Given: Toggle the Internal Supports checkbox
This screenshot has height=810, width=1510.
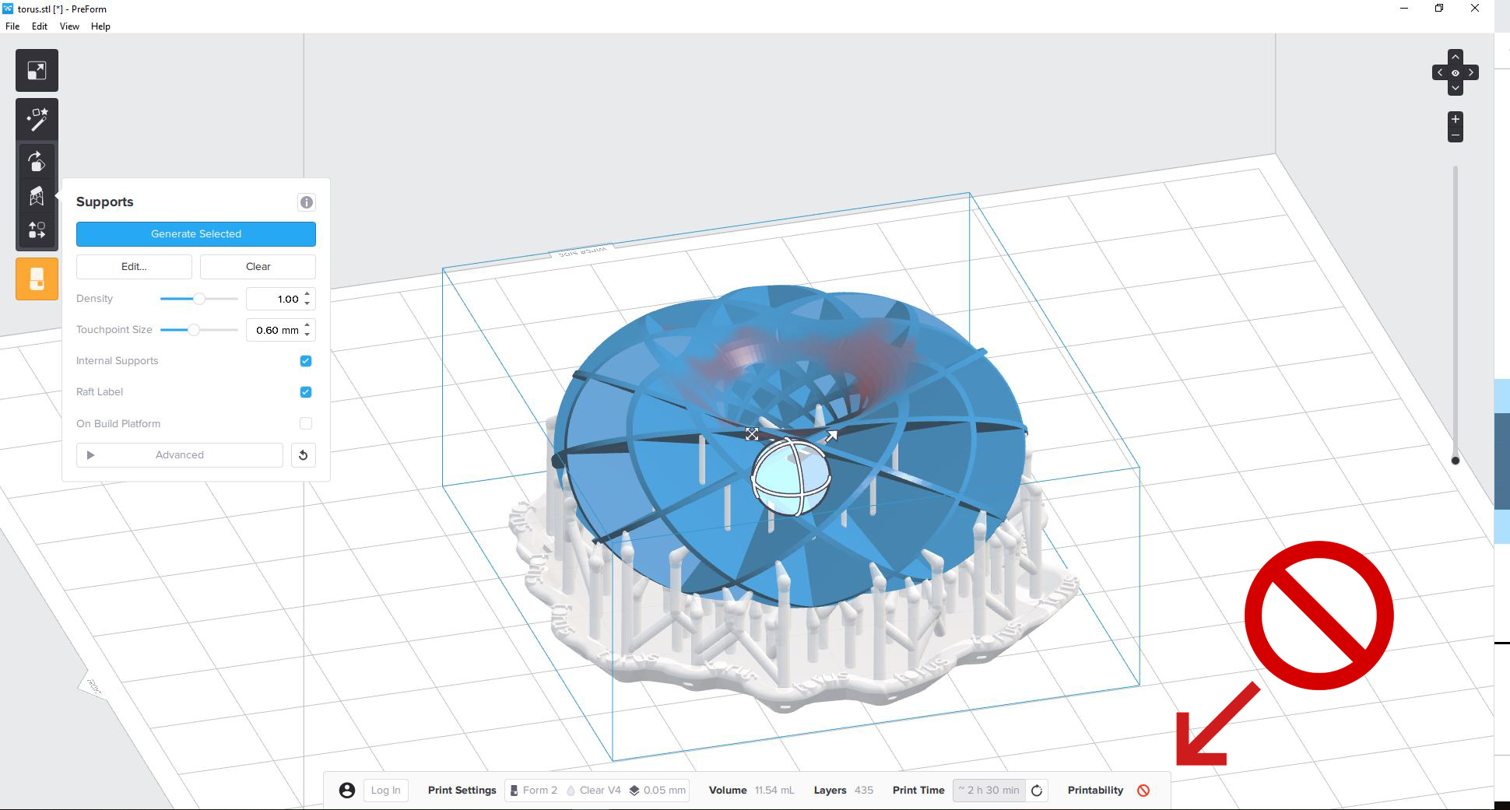Looking at the screenshot, I should 306,361.
